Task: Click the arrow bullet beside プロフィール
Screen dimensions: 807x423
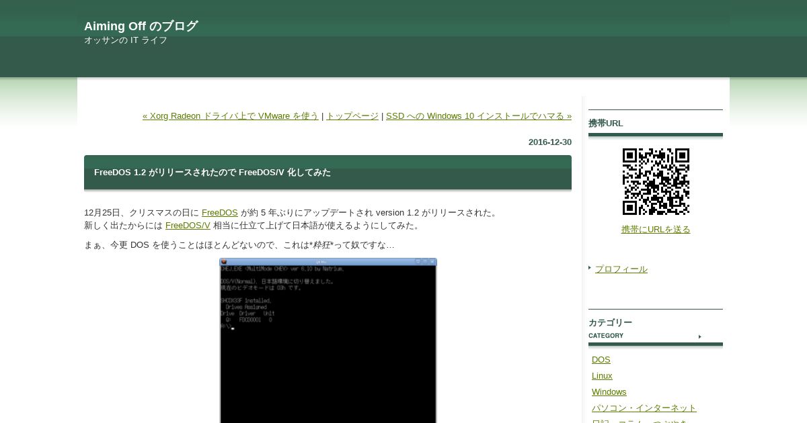Action: 590,268
